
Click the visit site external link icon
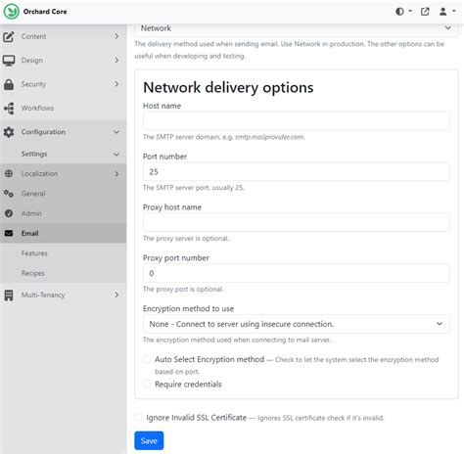point(425,12)
